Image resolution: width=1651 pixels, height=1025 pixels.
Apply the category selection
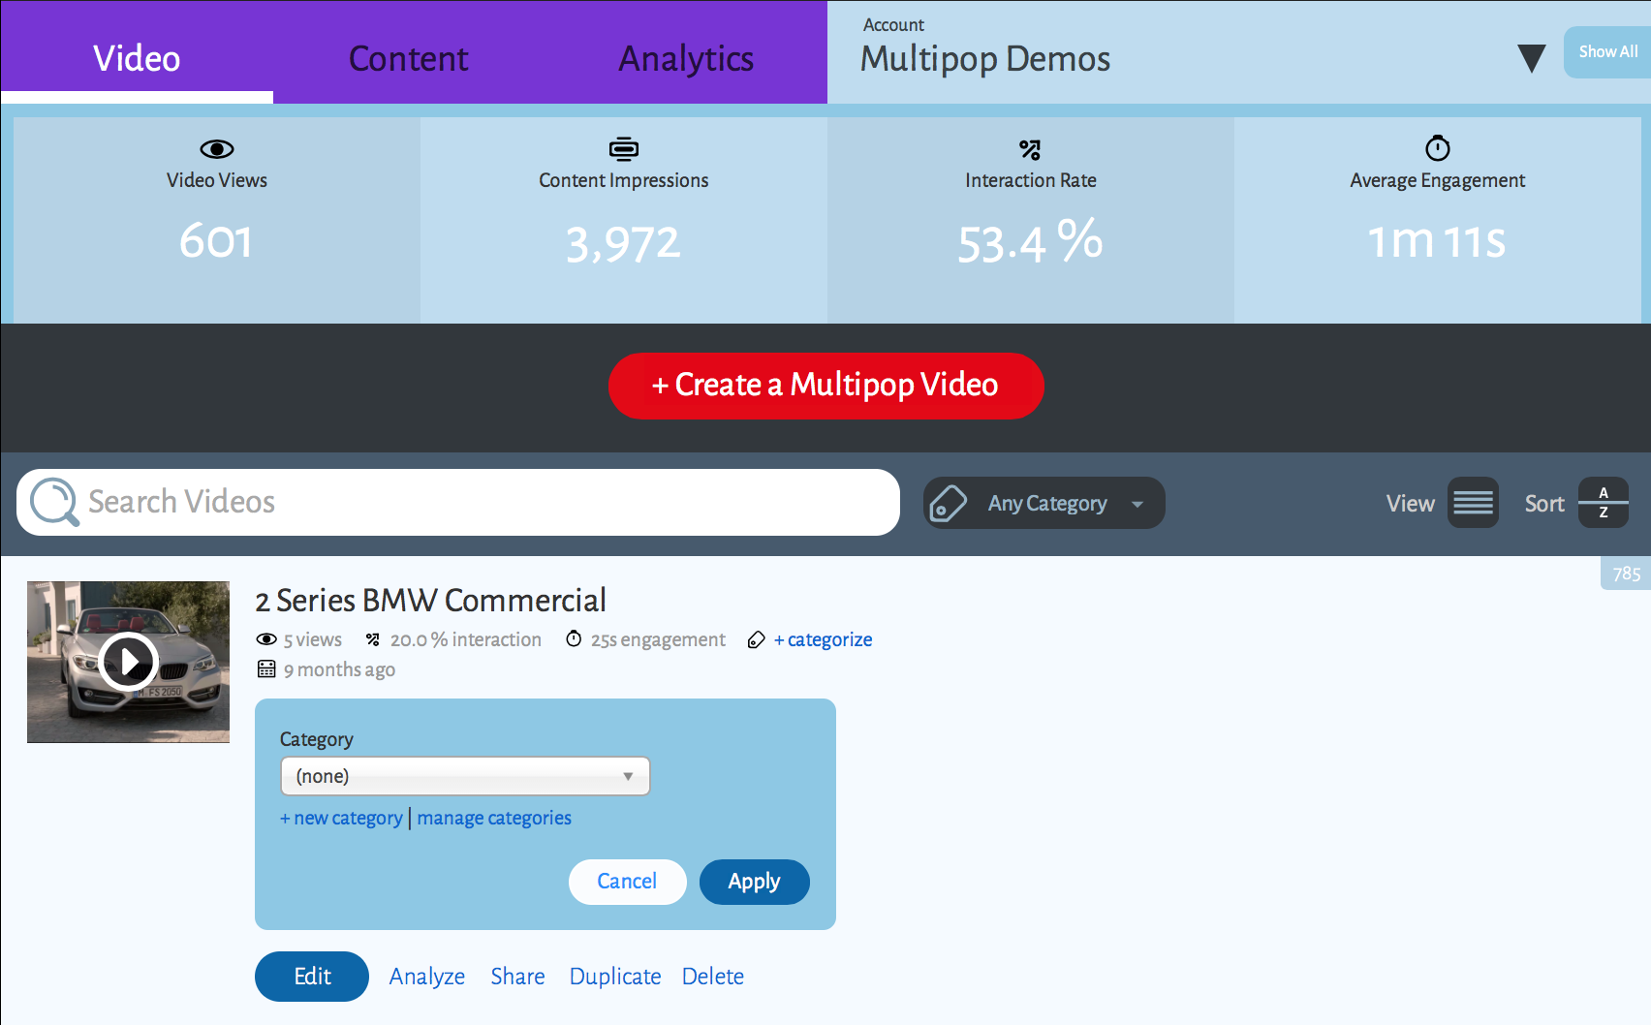754,882
